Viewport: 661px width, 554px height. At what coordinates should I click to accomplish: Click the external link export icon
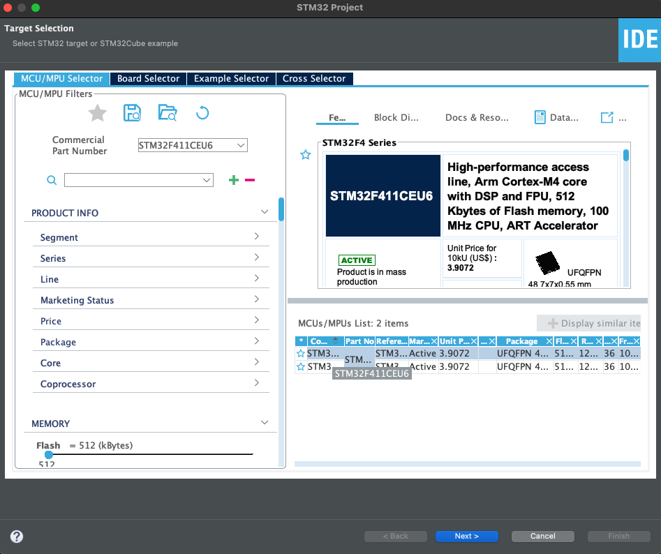tap(607, 117)
